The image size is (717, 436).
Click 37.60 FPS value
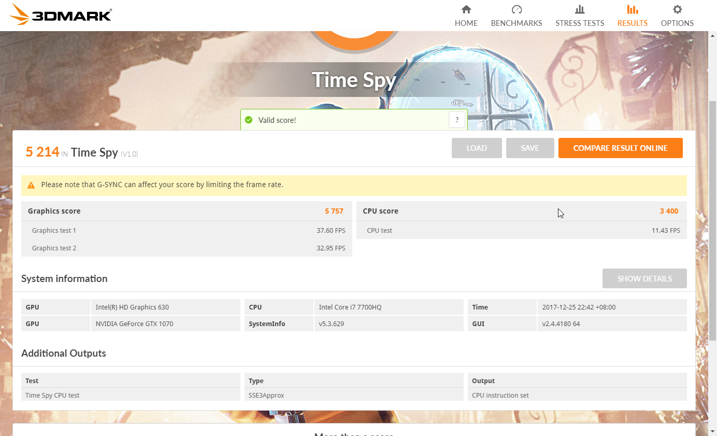click(x=331, y=231)
